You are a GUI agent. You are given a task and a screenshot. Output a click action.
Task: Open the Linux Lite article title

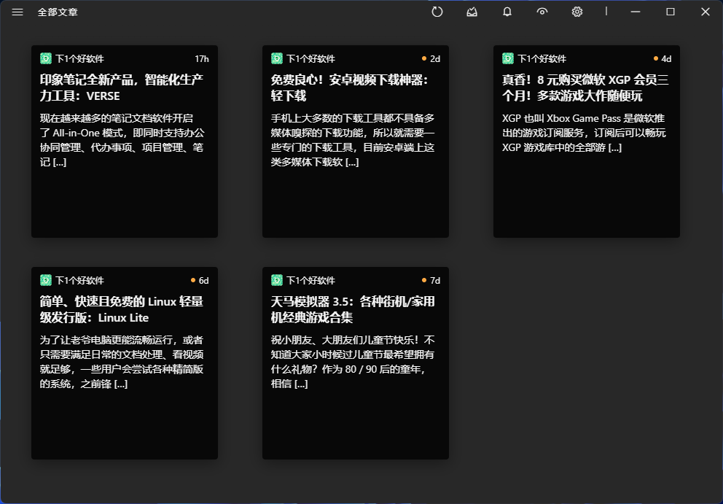121,309
